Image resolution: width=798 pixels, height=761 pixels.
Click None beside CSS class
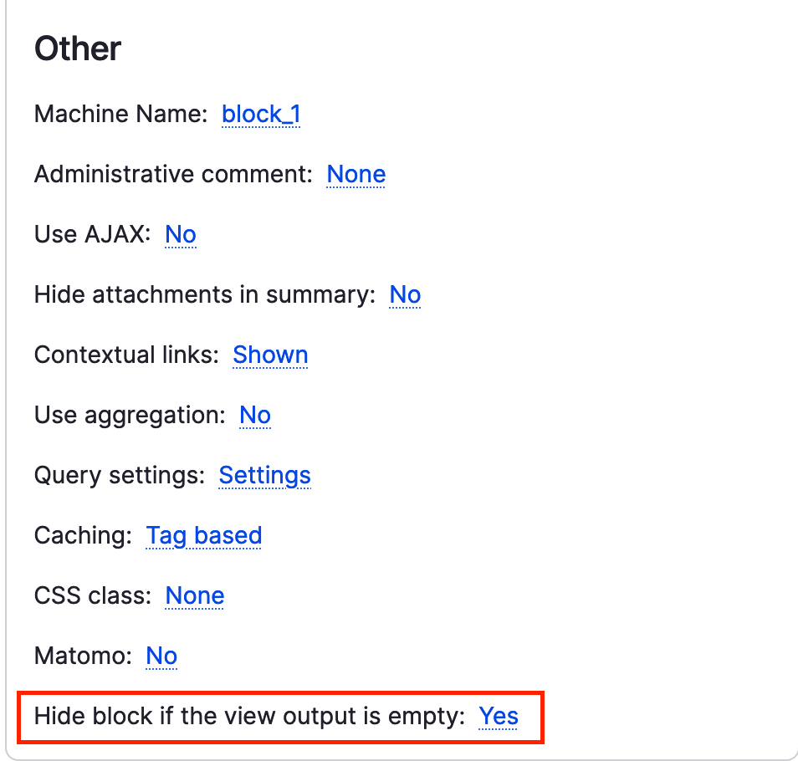click(x=193, y=595)
